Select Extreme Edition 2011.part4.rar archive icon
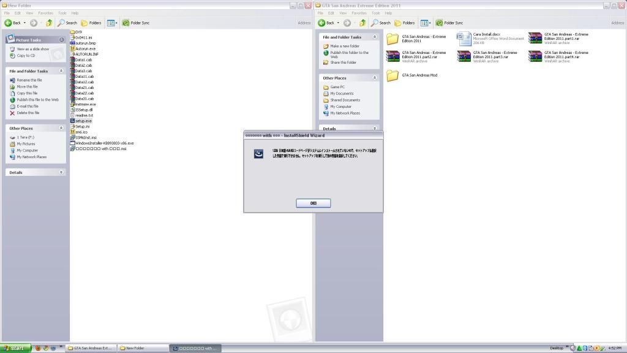627x353 pixels. tap(535, 56)
